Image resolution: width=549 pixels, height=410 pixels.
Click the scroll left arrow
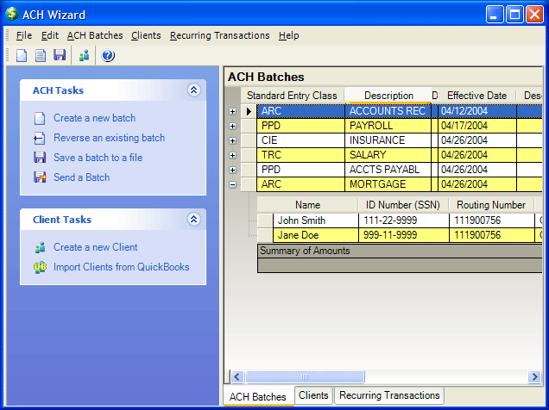(x=237, y=376)
